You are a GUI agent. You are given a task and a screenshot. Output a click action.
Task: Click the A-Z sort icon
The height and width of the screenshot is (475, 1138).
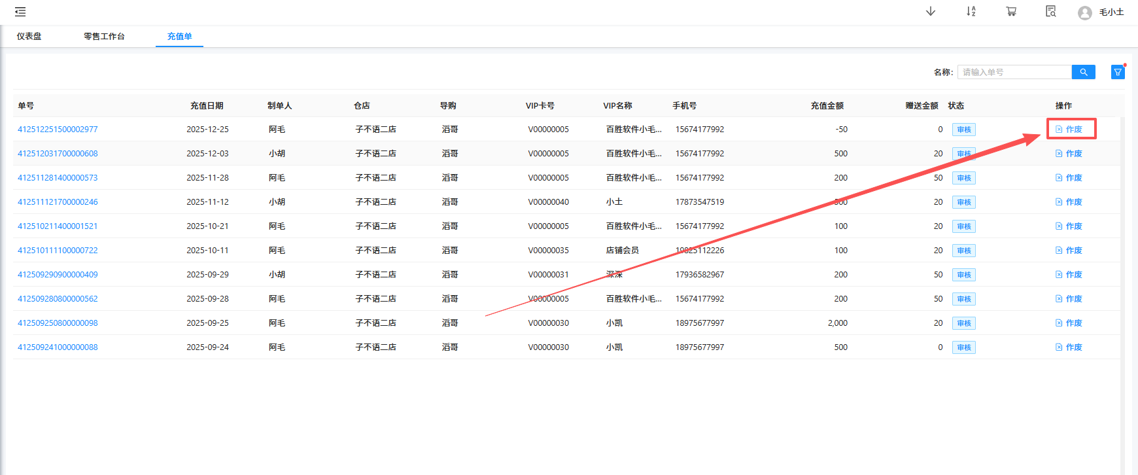[971, 12]
